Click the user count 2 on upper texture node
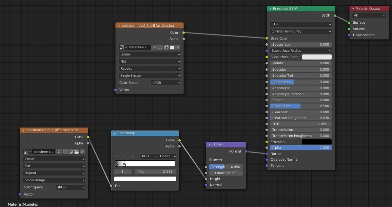 click(x=154, y=47)
